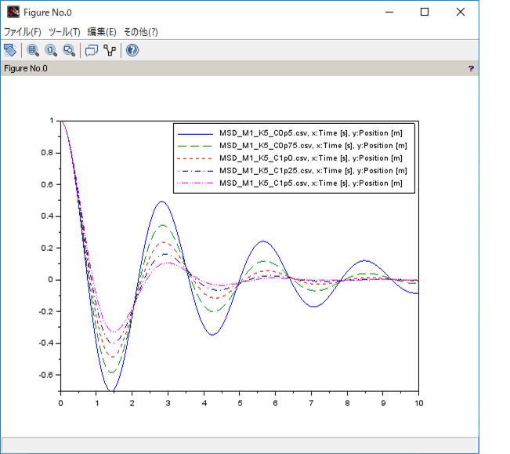Click the solid blue legend line sample

195,134
